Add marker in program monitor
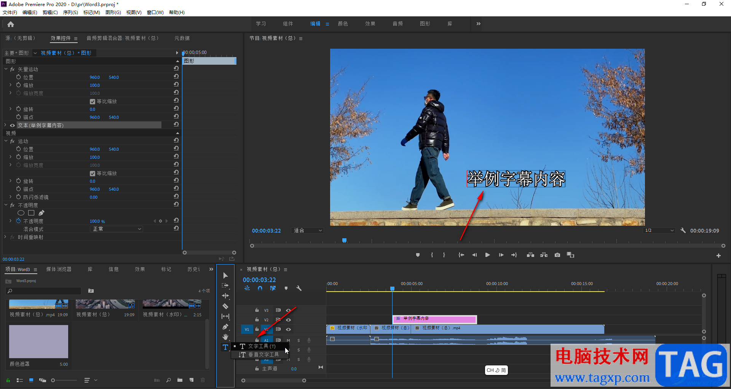Image resolution: width=731 pixels, height=389 pixels. (418, 255)
